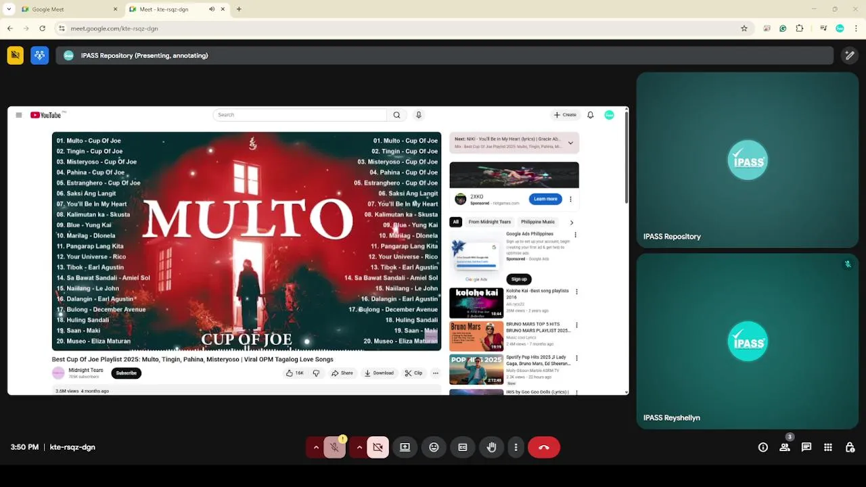Open options for Kolohe Kai video
This screenshot has width=866, height=487.
click(576, 292)
